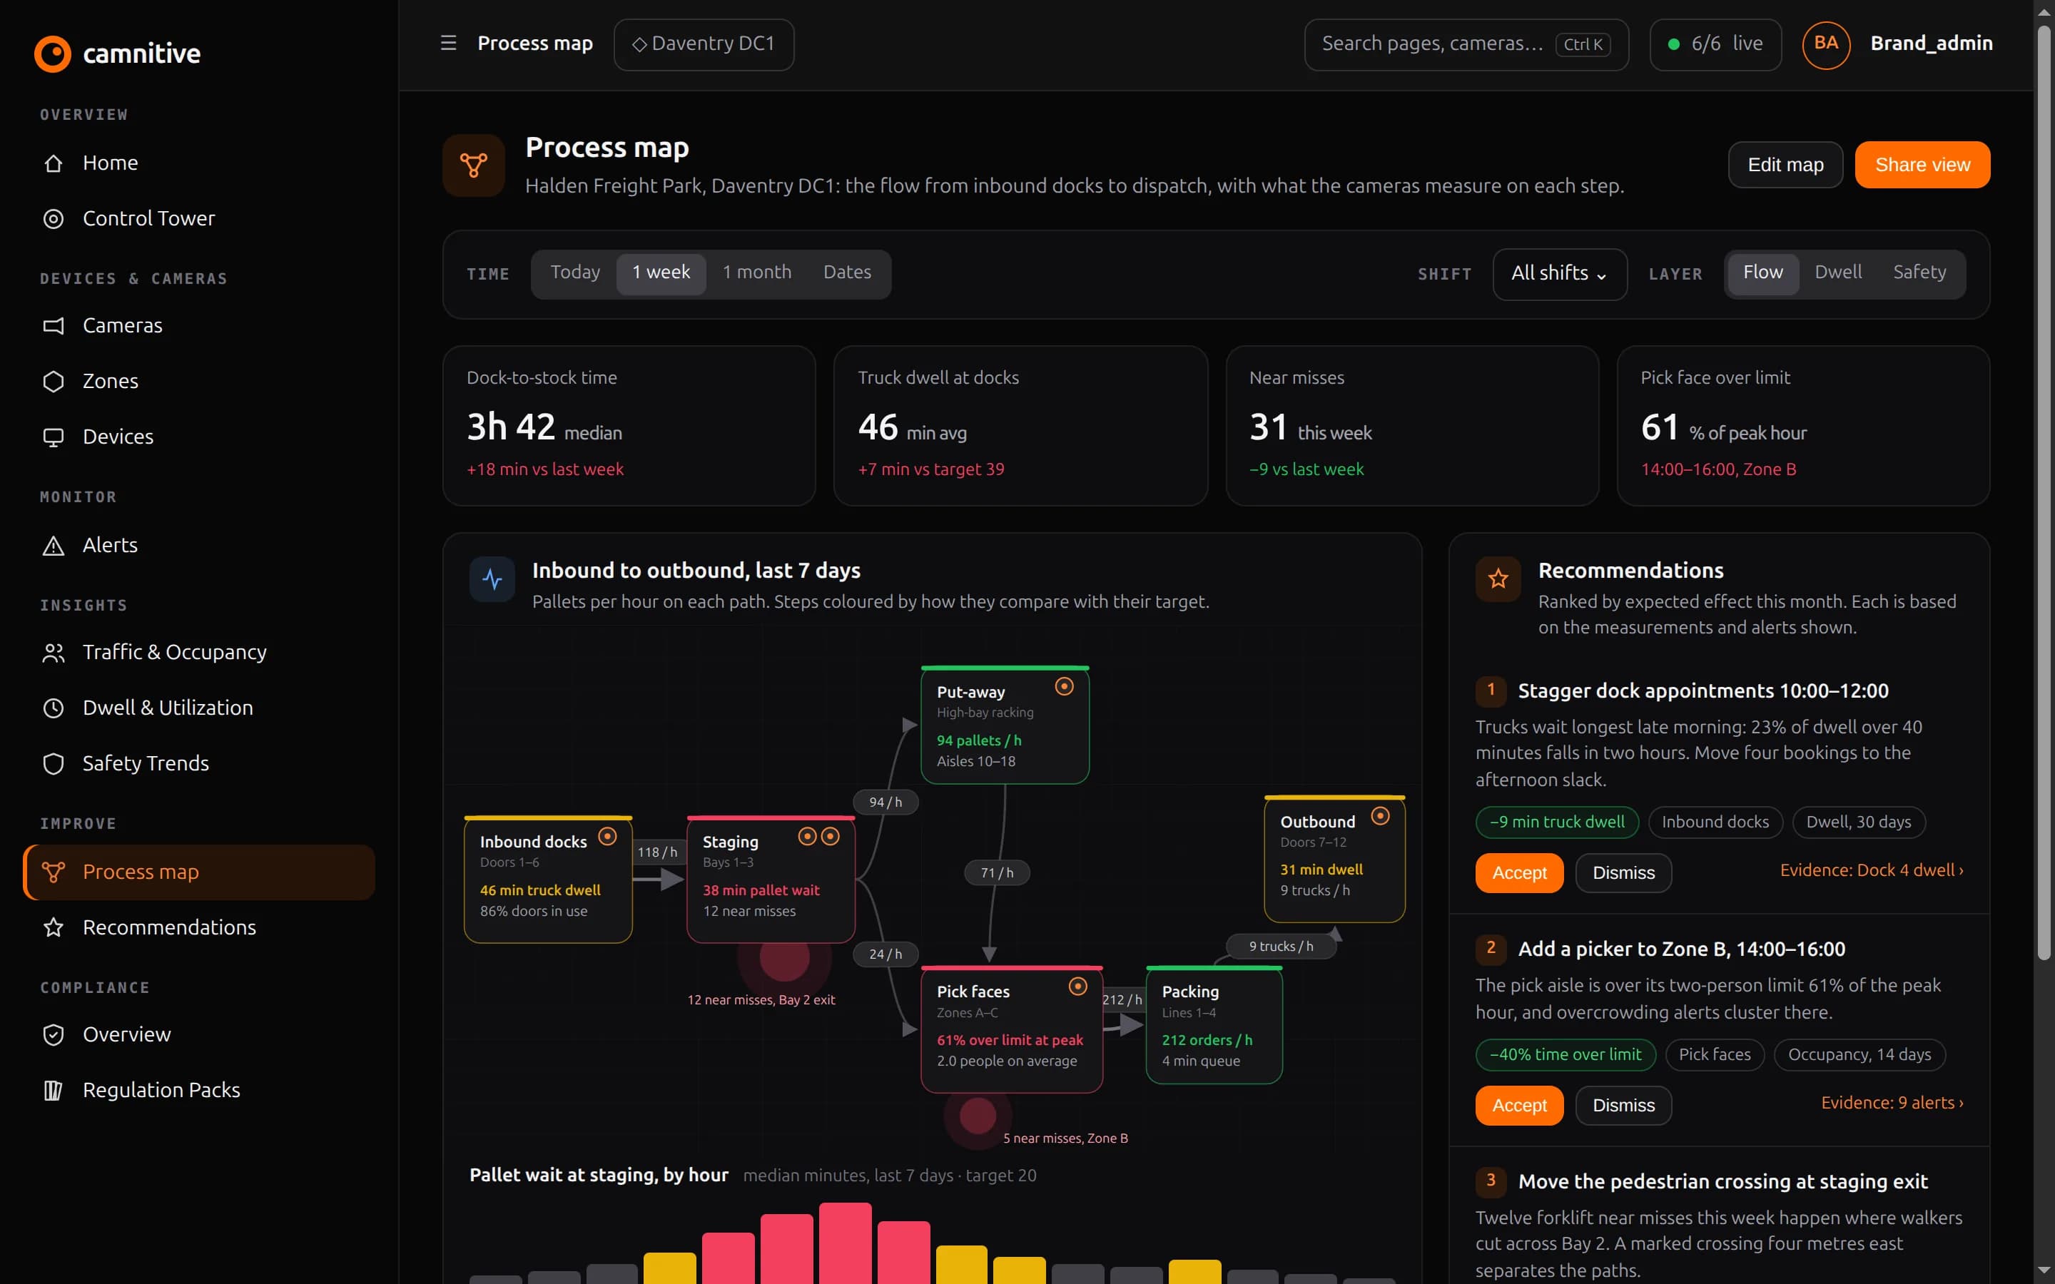Click the Devices monitor icon
This screenshot has width=2055, height=1284.
54,437
